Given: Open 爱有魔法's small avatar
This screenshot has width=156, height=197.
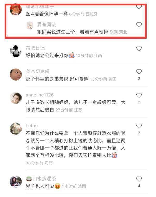Looking at the screenshot, I should (30, 25).
